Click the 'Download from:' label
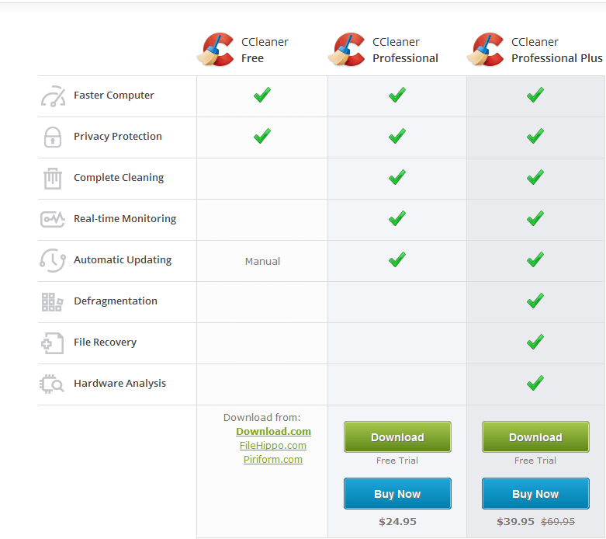The image size is (606, 539). click(x=262, y=418)
